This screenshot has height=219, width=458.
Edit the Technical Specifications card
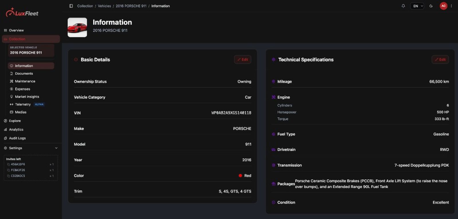click(x=440, y=59)
